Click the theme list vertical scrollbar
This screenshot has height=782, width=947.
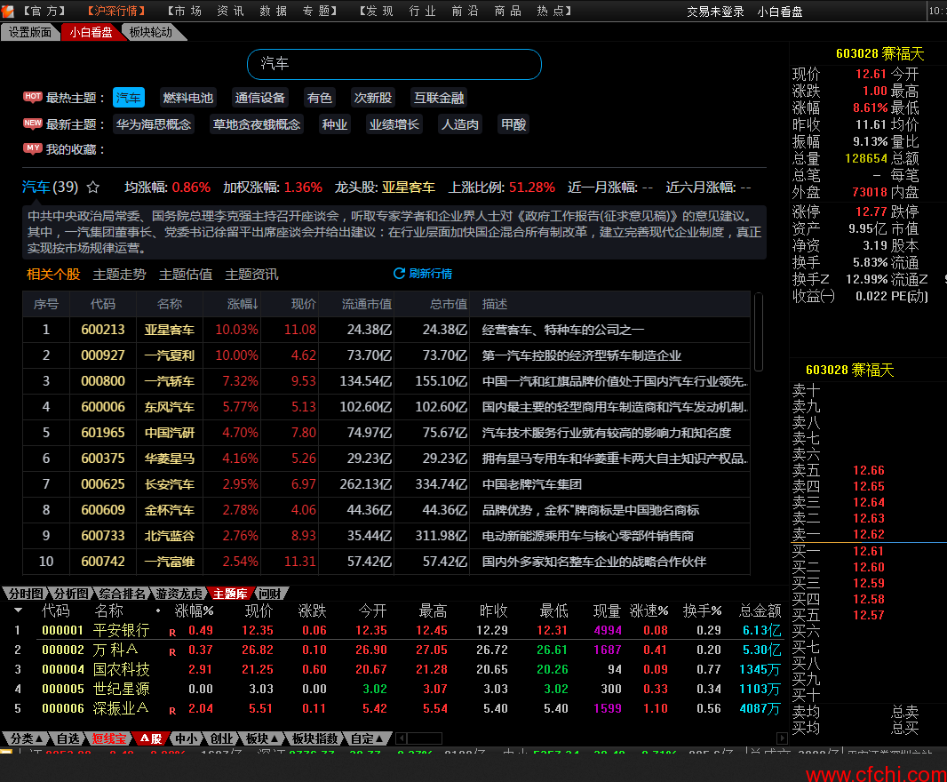pos(759,331)
